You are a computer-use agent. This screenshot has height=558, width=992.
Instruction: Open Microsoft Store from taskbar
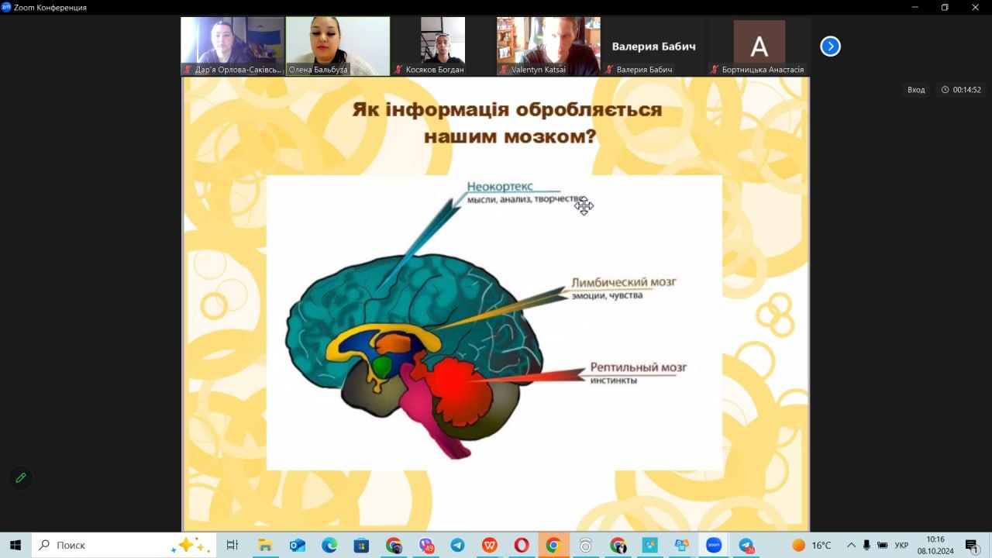[361, 545]
